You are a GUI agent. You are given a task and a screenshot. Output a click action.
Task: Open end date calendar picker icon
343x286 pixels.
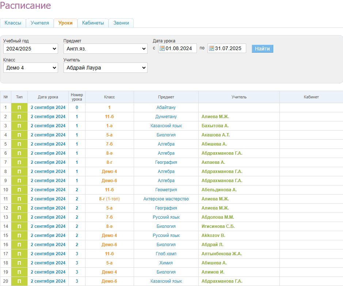[x=211, y=49]
